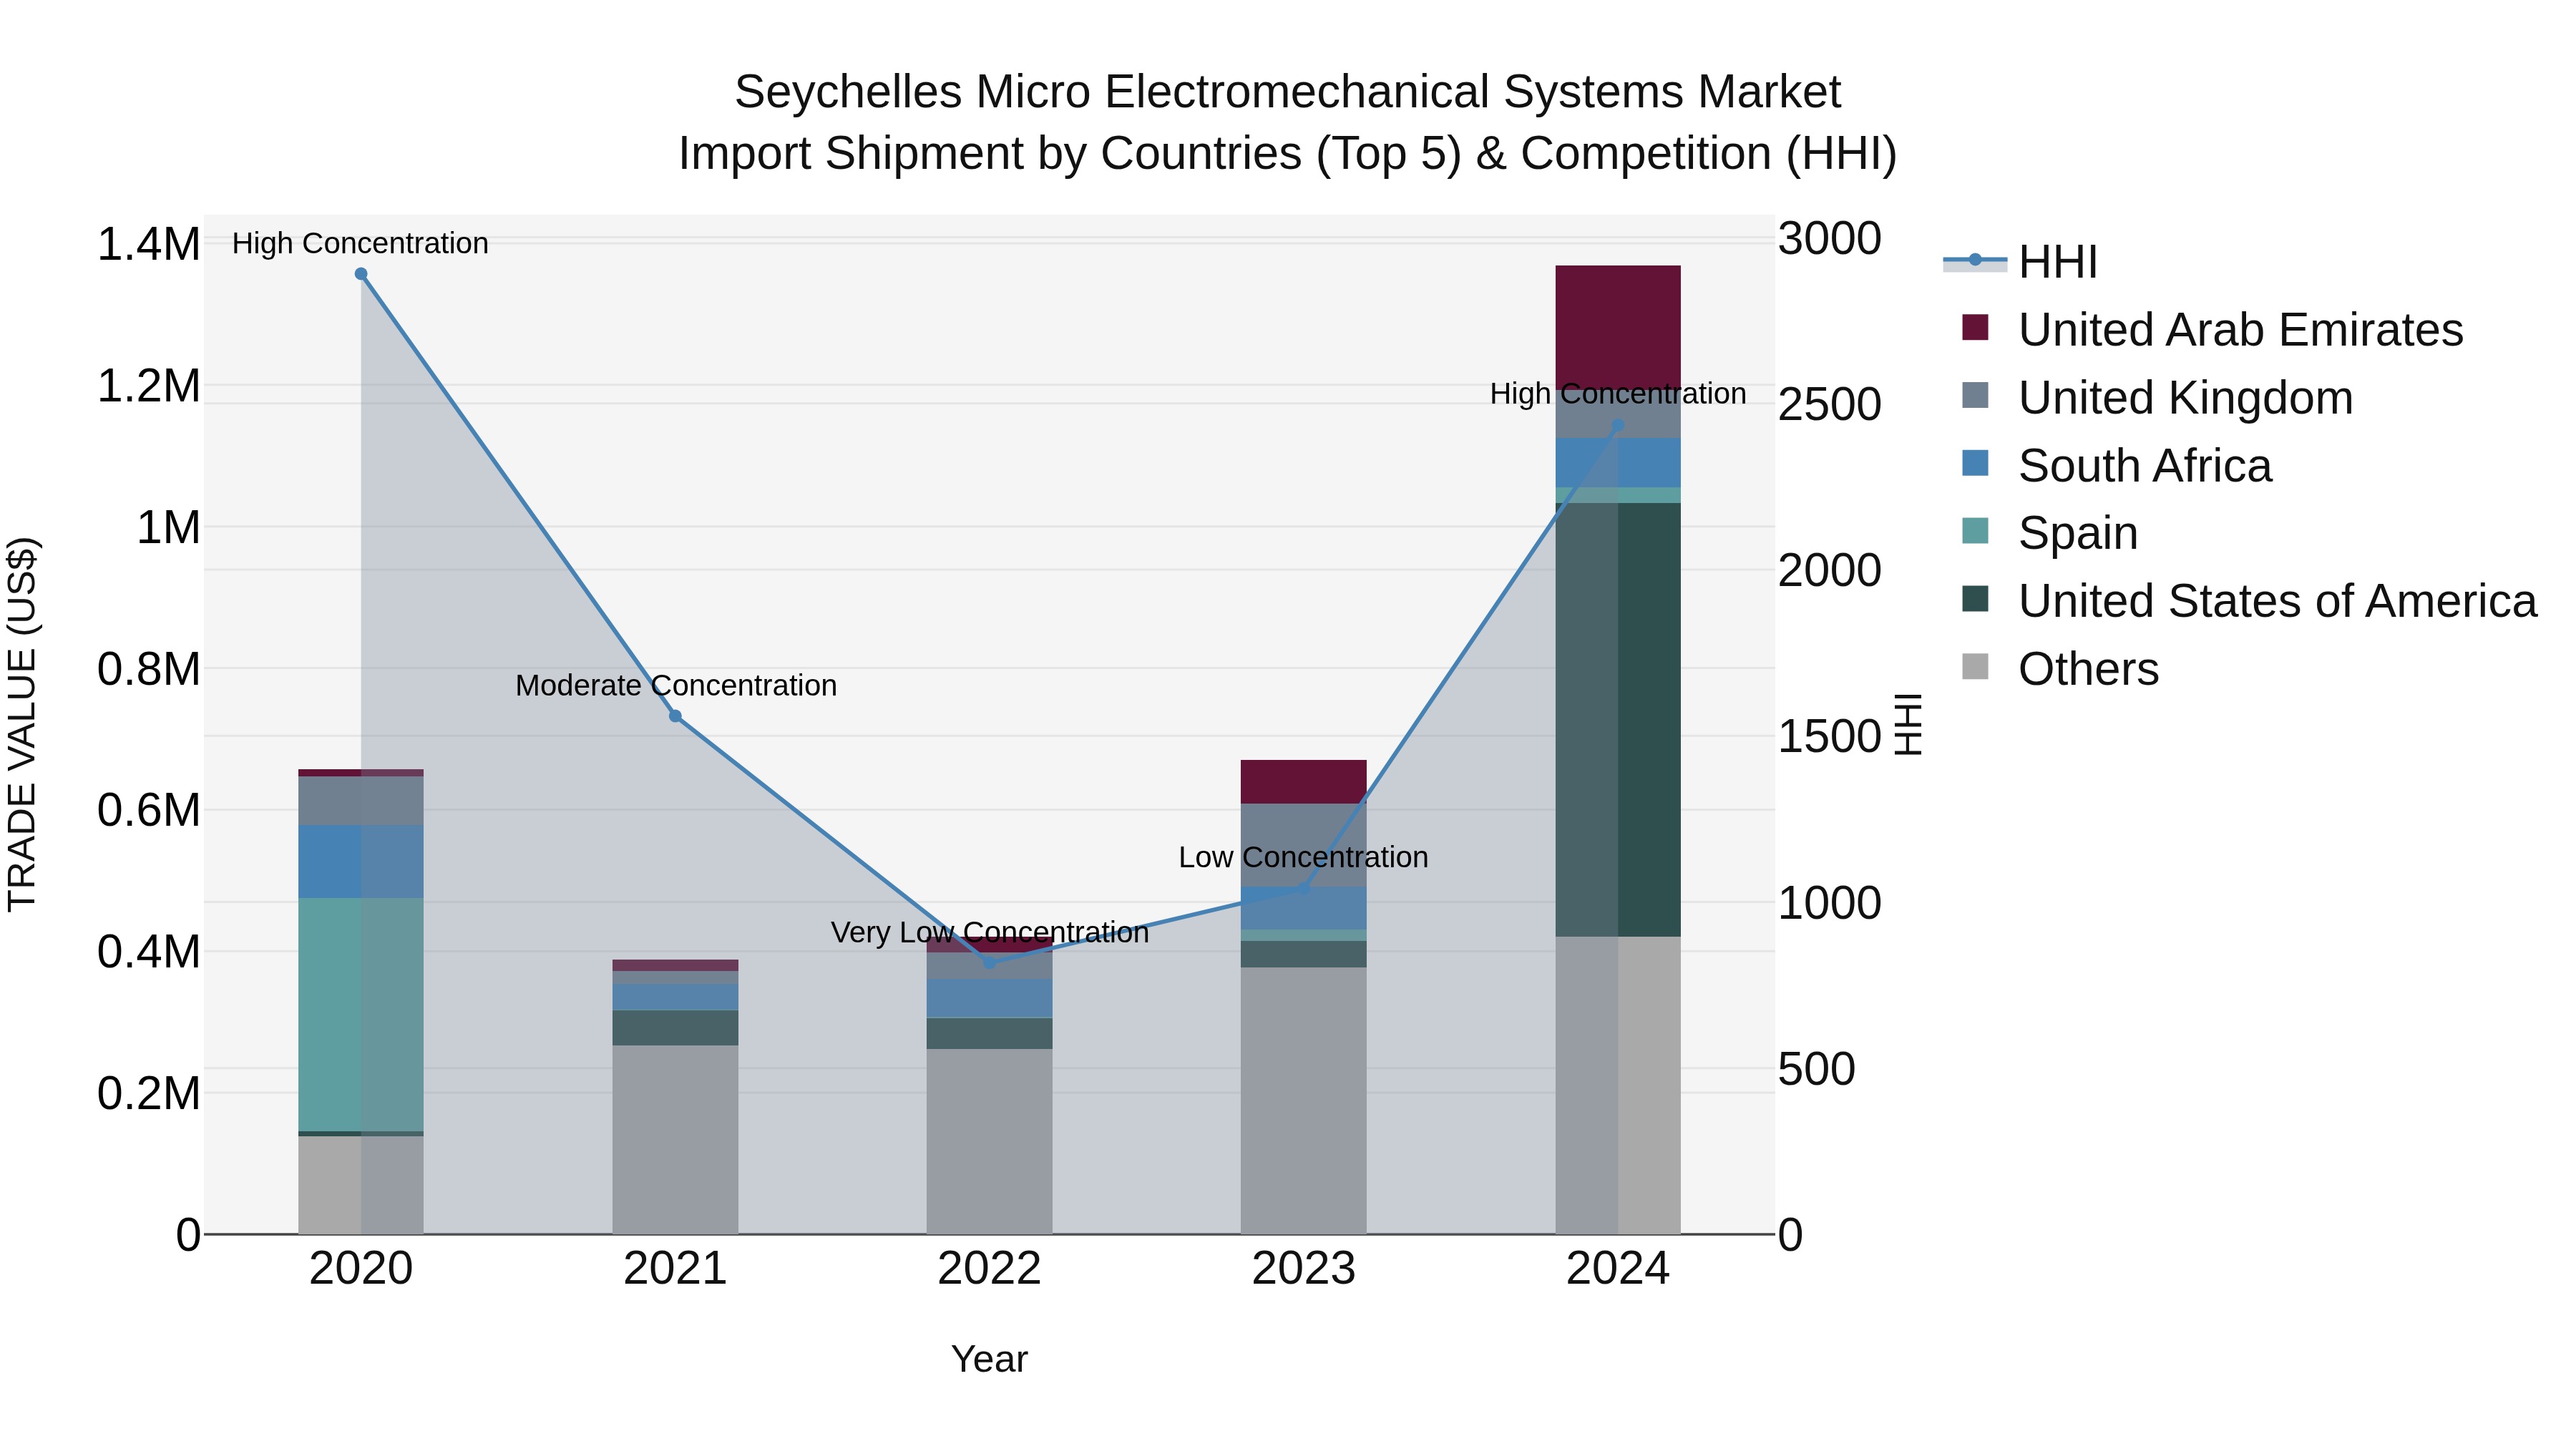This screenshot has height=1449, width=2576.
Task: Click the 2023 x-axis tick label
Action: [x=1303, y=1269]
